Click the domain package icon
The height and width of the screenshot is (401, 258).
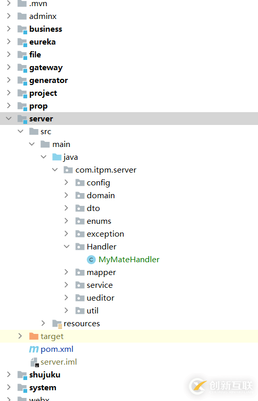click(x=80, y=196)
